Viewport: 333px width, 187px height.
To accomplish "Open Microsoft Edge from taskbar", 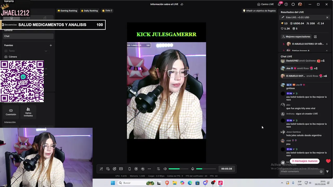I will [x=190, y=183].
